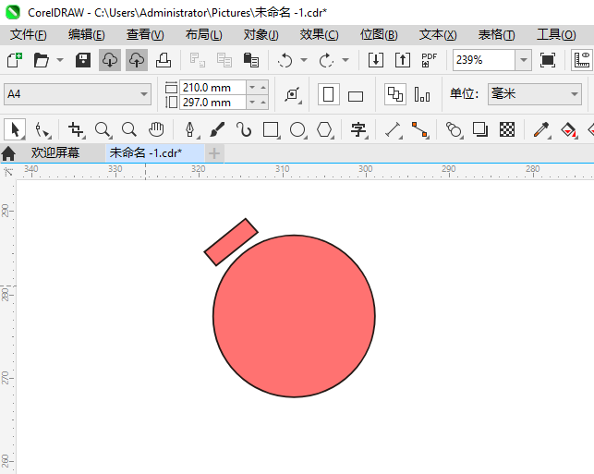The image size is (594, 474).
Task: Click the 210.0 mm page width field
Action: coord(212,88)
